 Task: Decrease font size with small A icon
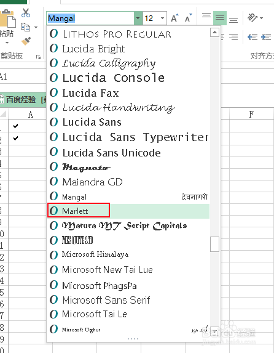click(189, 18)
